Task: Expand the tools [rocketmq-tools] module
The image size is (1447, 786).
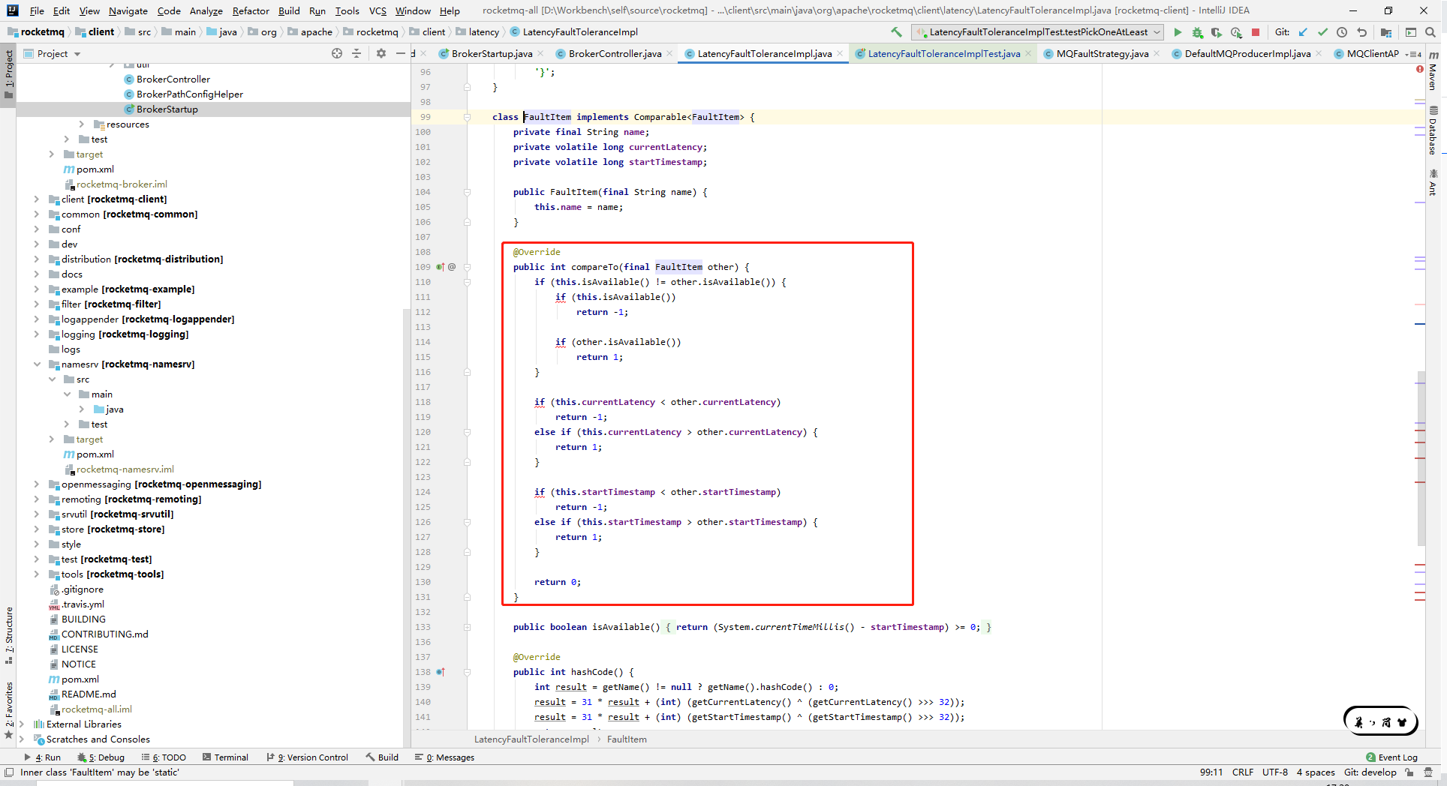Action: (x=36, y=574)
